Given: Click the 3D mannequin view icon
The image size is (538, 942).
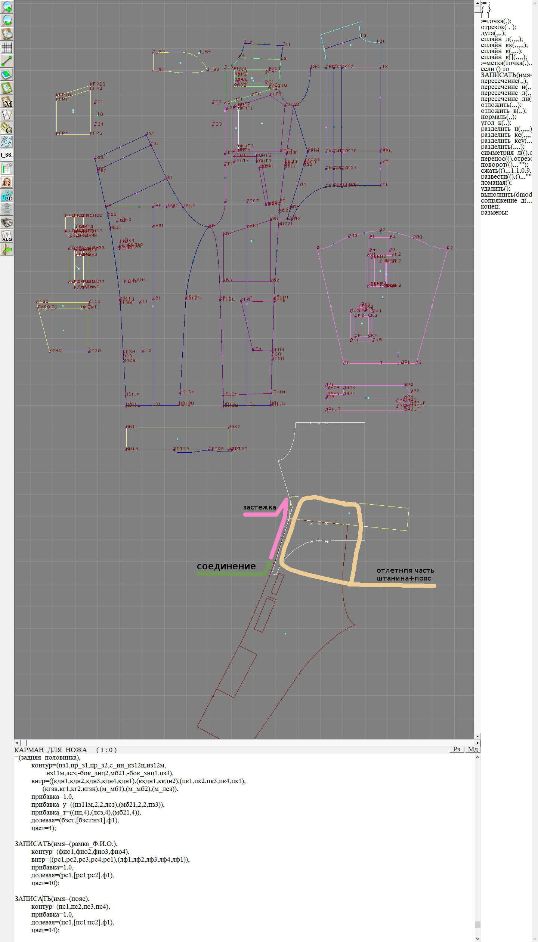Looking at the screenshot, I should coord(7,196).
